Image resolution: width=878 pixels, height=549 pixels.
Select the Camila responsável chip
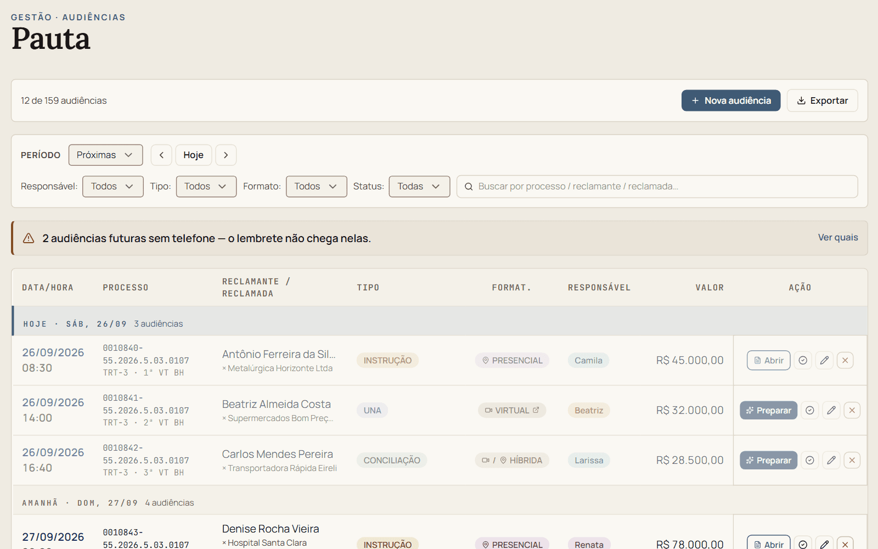tap(588, 360)
